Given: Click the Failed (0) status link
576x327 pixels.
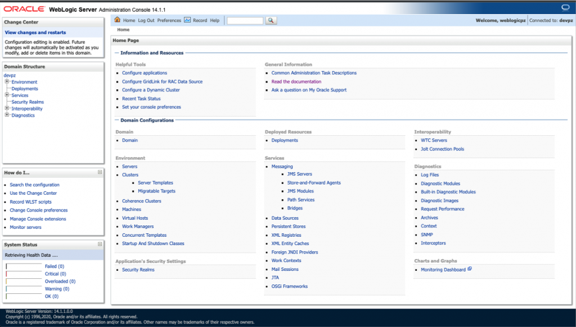Looking at the screenshot, I should 55,266.
